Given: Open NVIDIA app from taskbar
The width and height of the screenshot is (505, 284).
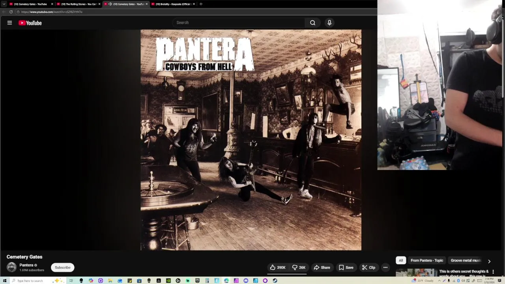Looking at the screenshot, I should pyautogui.click(x=168, y=280).
